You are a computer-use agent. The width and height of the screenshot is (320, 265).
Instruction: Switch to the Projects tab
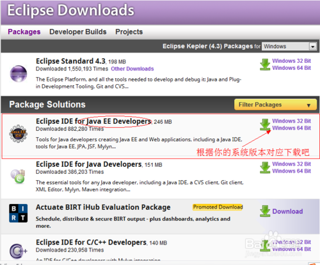coord(129,31)
